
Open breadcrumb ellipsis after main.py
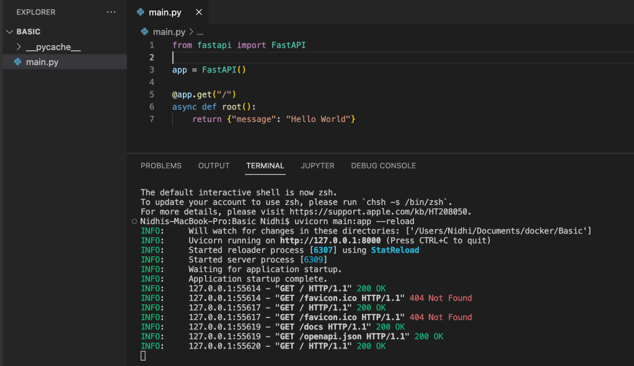pos(200,32)
